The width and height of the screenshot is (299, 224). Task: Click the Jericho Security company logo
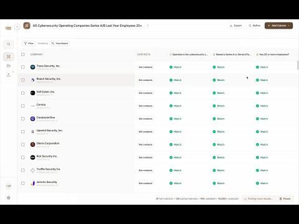32,183
